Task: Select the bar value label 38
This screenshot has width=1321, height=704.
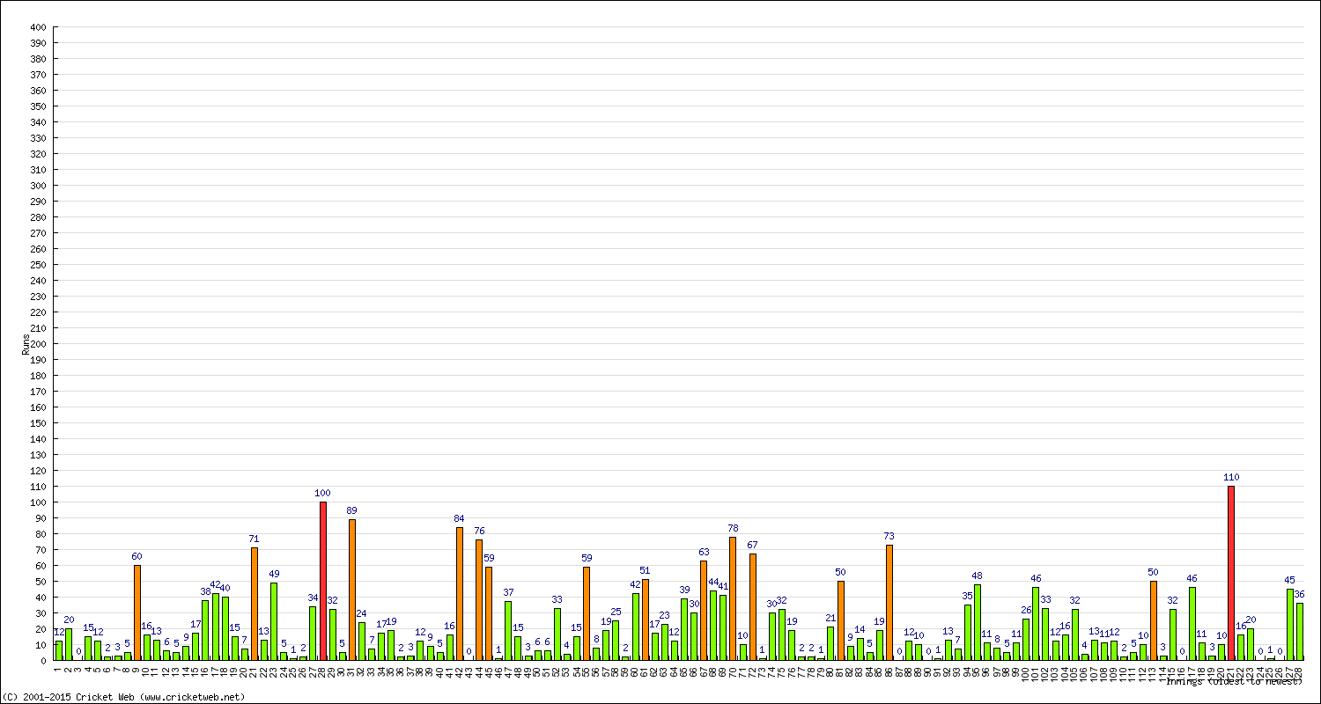Action: click(205, 591)
